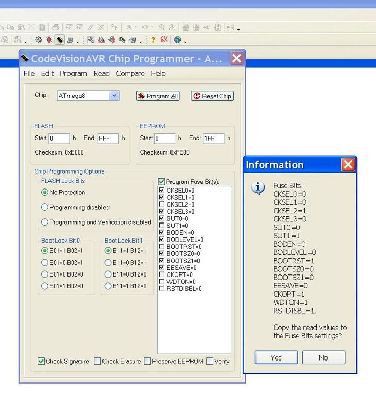Click the Reset Chip button

click(212, 96)
